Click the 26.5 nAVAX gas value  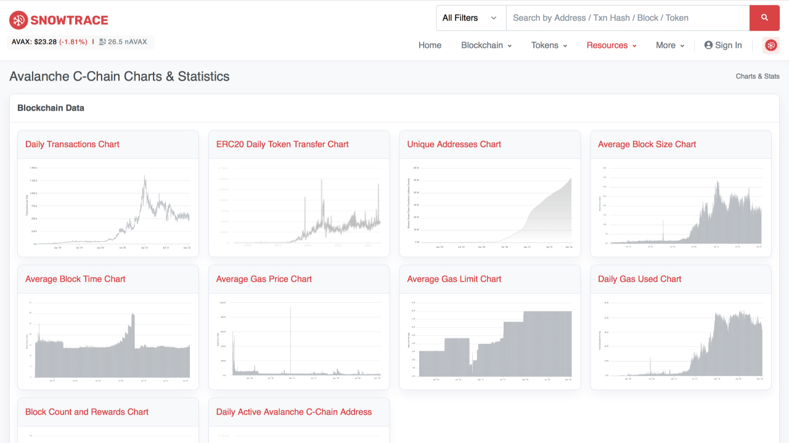click(x=128, y=42)
